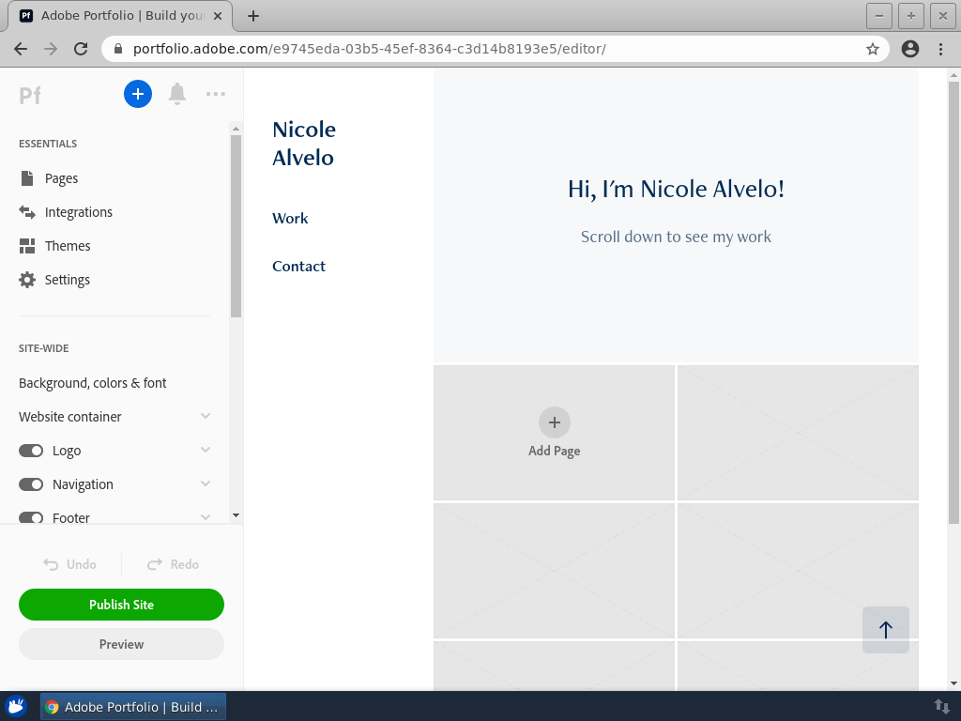Bookmark this page with the star
The width and height of the screenshot is (961, 721).
pos(872,49)
